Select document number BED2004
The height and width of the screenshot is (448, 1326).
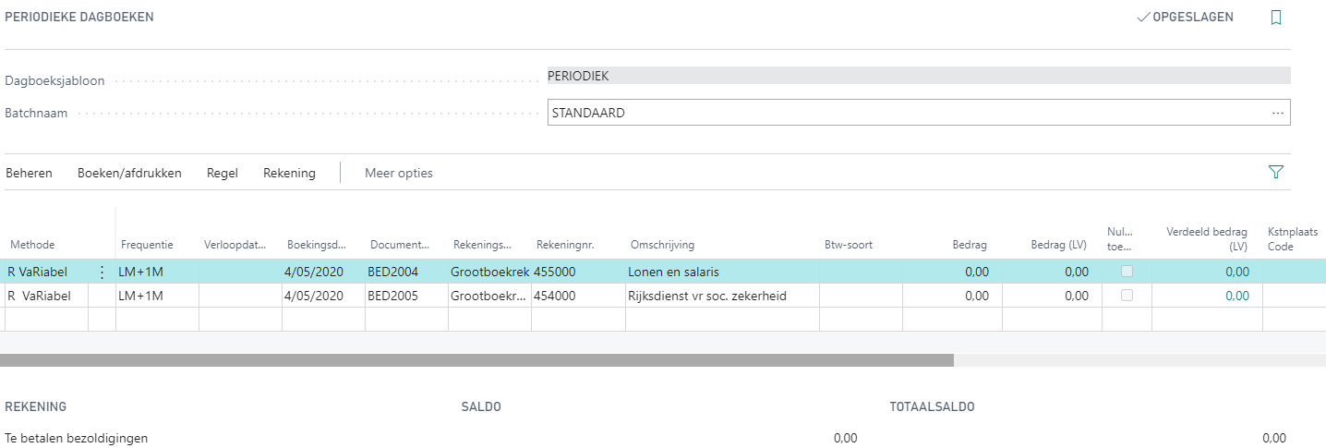[x=406, y=272]
